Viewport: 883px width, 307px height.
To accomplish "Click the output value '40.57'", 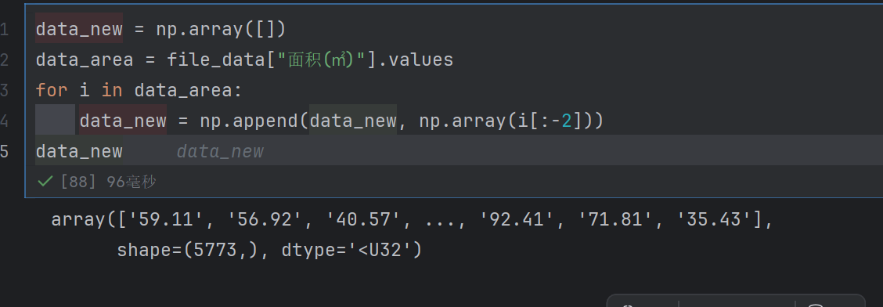I will pyautogui.click(x=364, y=219).
